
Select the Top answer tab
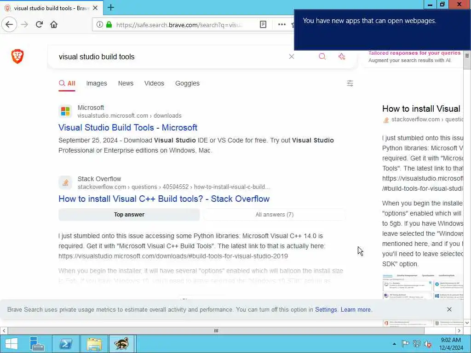tap(129, 215)
